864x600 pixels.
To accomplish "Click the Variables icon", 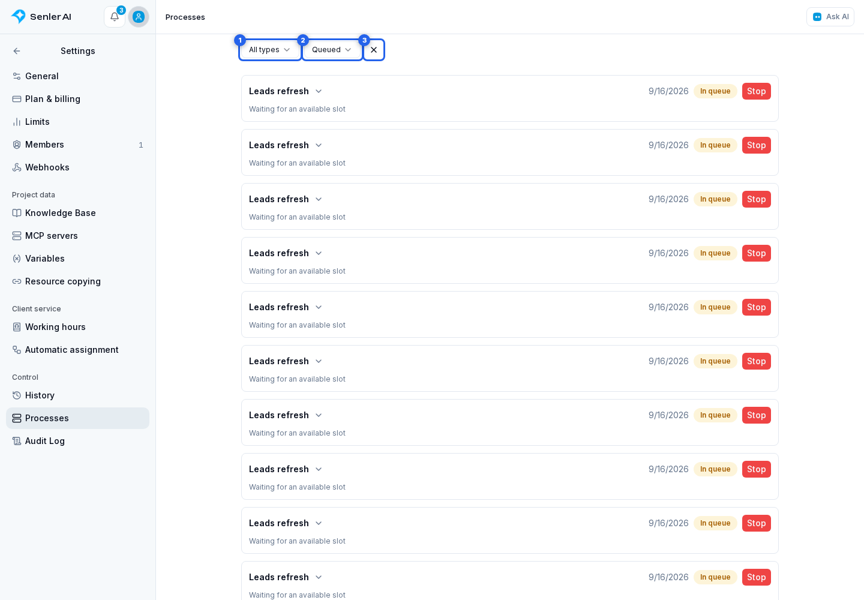I will tap(17, 259).
